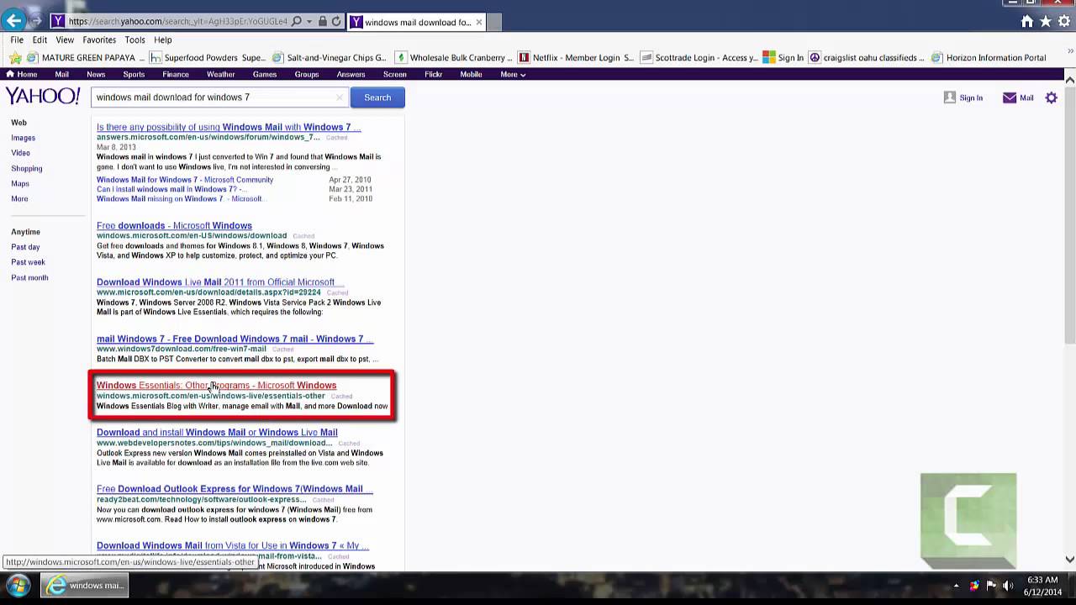This screenshot has width=1076, height=605.
Task: Click the Internet Explorer taskbar button
Action: coord(84,586)
